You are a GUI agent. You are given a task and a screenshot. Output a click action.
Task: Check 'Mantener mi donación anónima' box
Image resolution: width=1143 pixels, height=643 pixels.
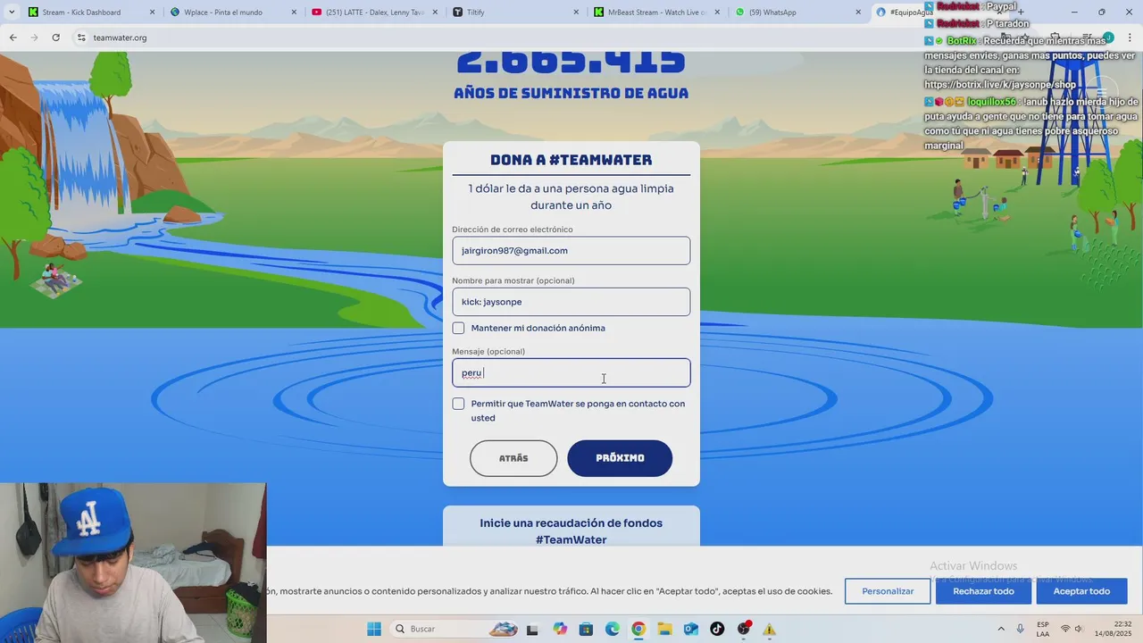pos(458,329)
